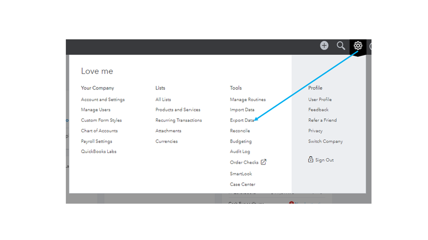Click the Tools column heading

pyautogui.click(x=236, y=88)
